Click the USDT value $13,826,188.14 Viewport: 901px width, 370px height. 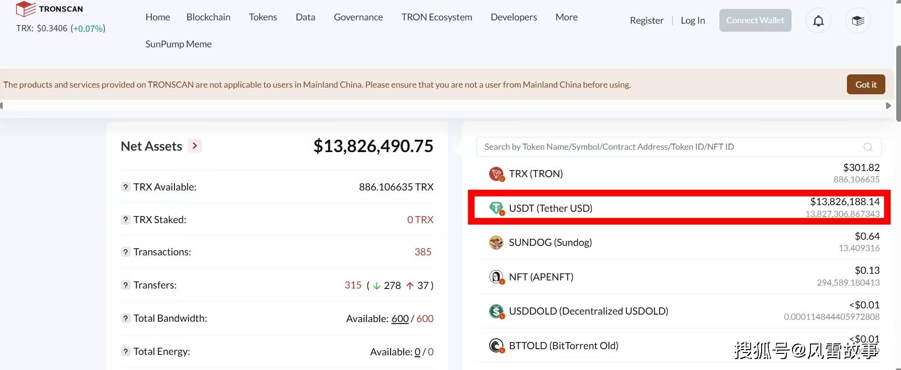point(845,202)
